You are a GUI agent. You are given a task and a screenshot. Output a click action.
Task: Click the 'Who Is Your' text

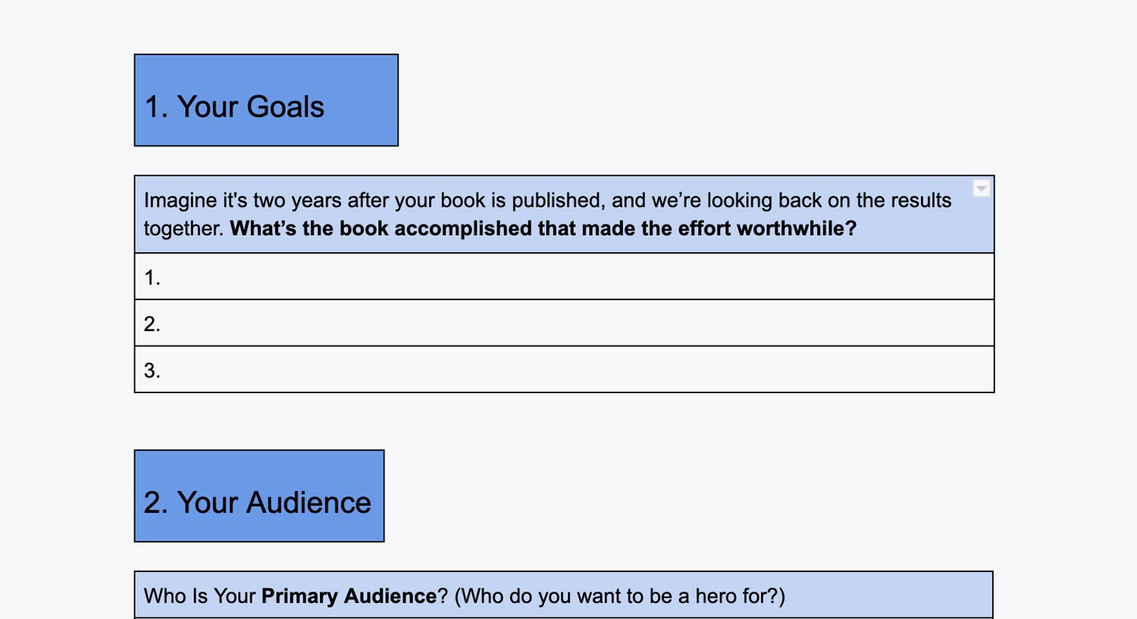(199, 596)
